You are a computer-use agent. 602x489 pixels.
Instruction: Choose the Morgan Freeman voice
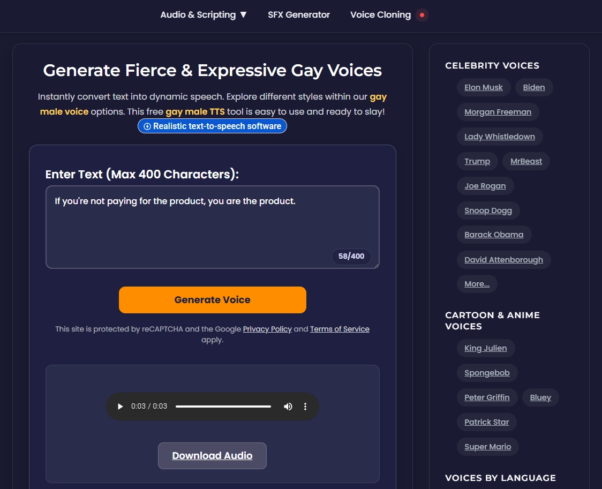498,112
